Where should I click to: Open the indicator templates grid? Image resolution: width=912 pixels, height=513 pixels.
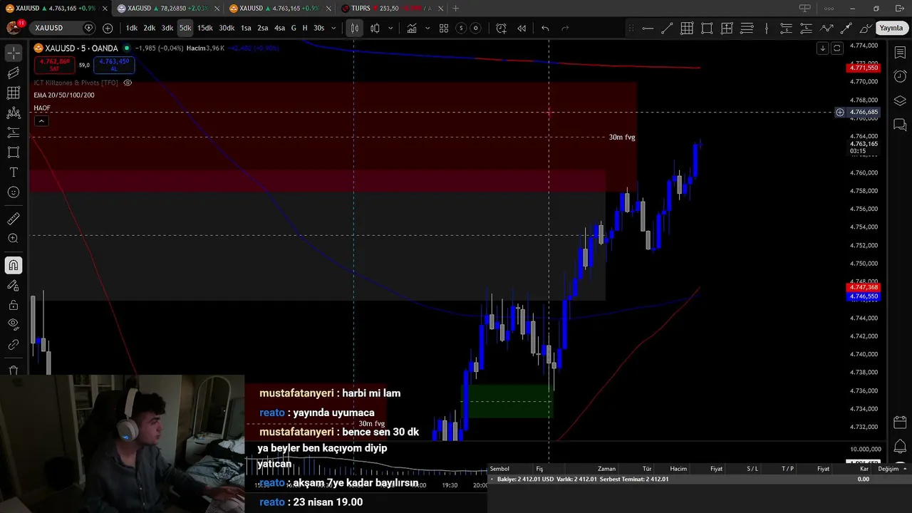(x=444, y=28)
